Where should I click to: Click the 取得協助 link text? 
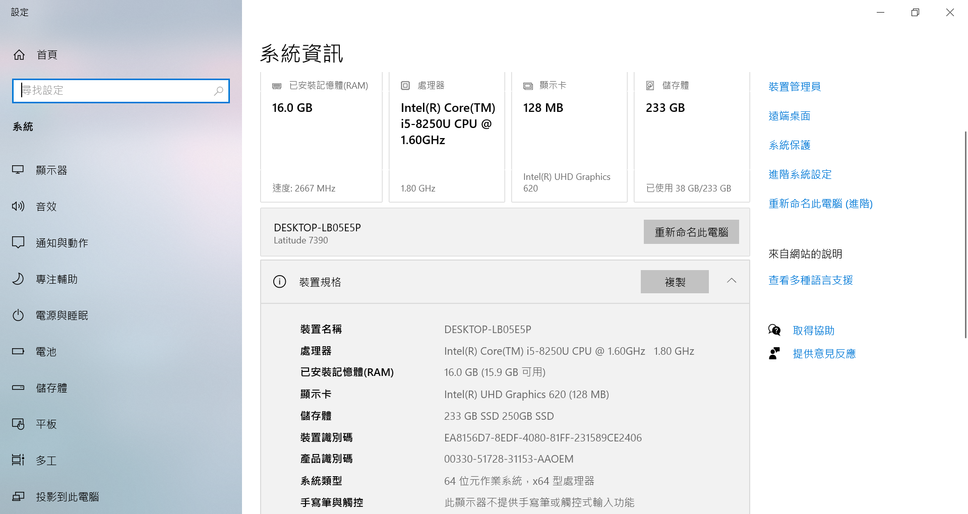[x=814, y=331]
